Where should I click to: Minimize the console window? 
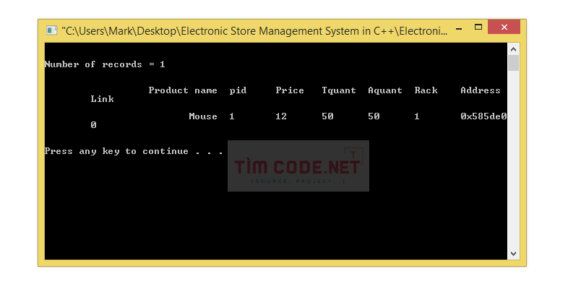459,28
